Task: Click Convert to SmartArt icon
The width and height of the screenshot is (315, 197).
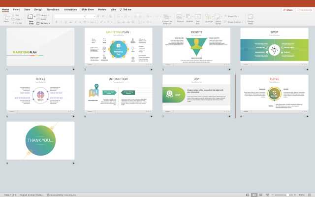Action: pyautogui.click(x=167, y=17)
